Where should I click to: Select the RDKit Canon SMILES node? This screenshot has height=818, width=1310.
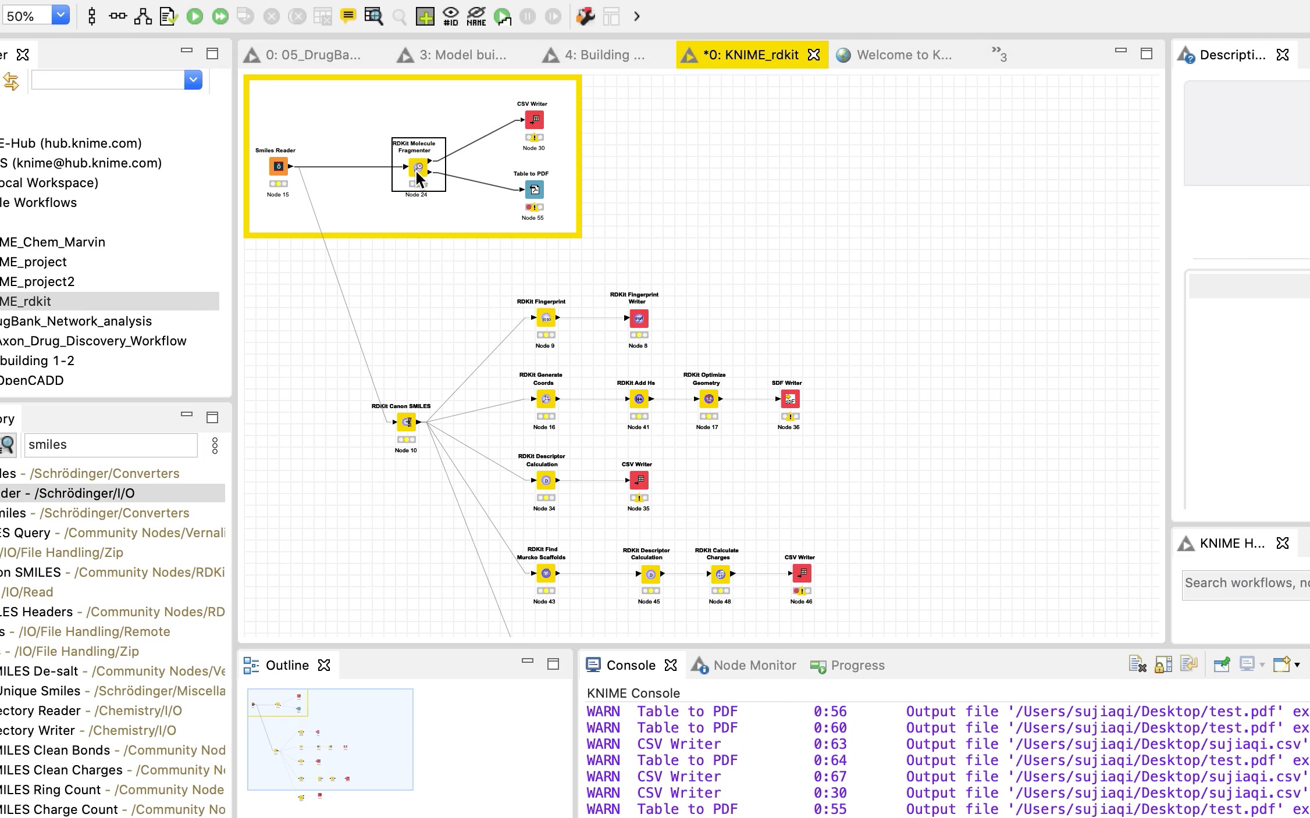pos(405,421)
